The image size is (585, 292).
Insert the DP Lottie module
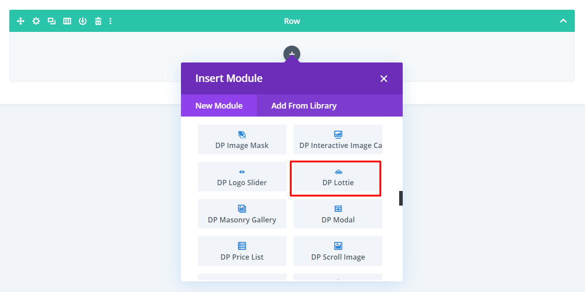[x=338, y=179]
